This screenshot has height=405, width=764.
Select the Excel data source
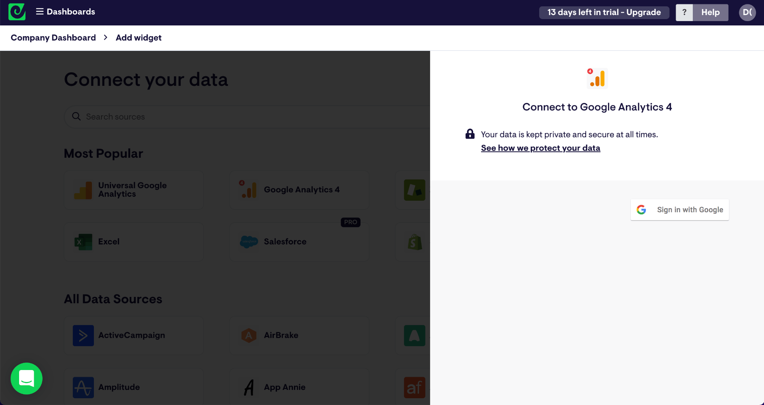pos(134,242)
